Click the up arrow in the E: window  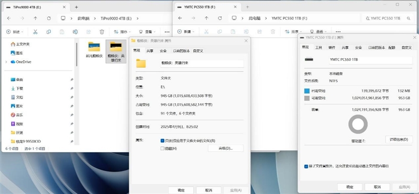35,18
